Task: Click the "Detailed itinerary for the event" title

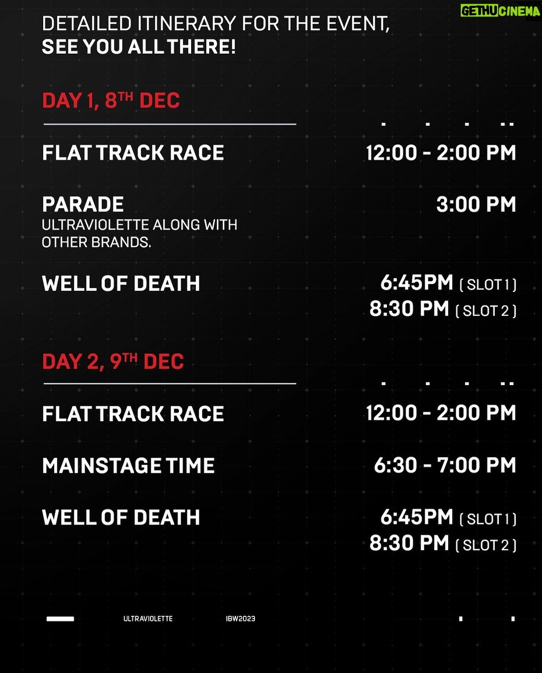Action: (216, 24)
